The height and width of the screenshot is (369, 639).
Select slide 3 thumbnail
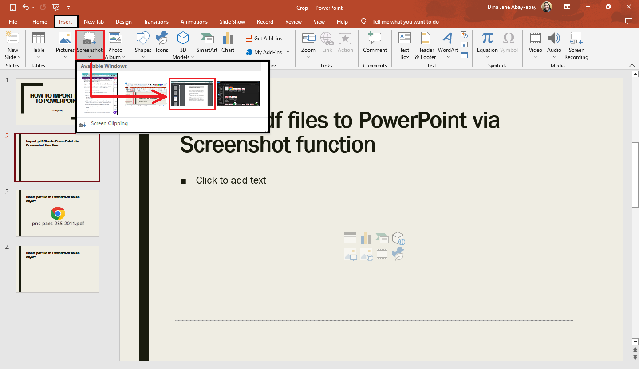(57, 213)
